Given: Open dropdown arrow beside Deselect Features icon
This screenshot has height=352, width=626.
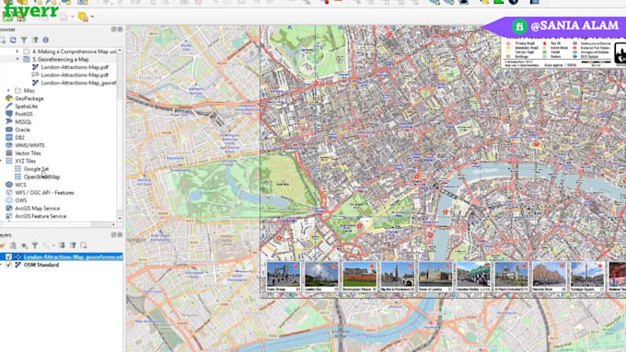Looking at the screenshot, I should pos(92,17).
